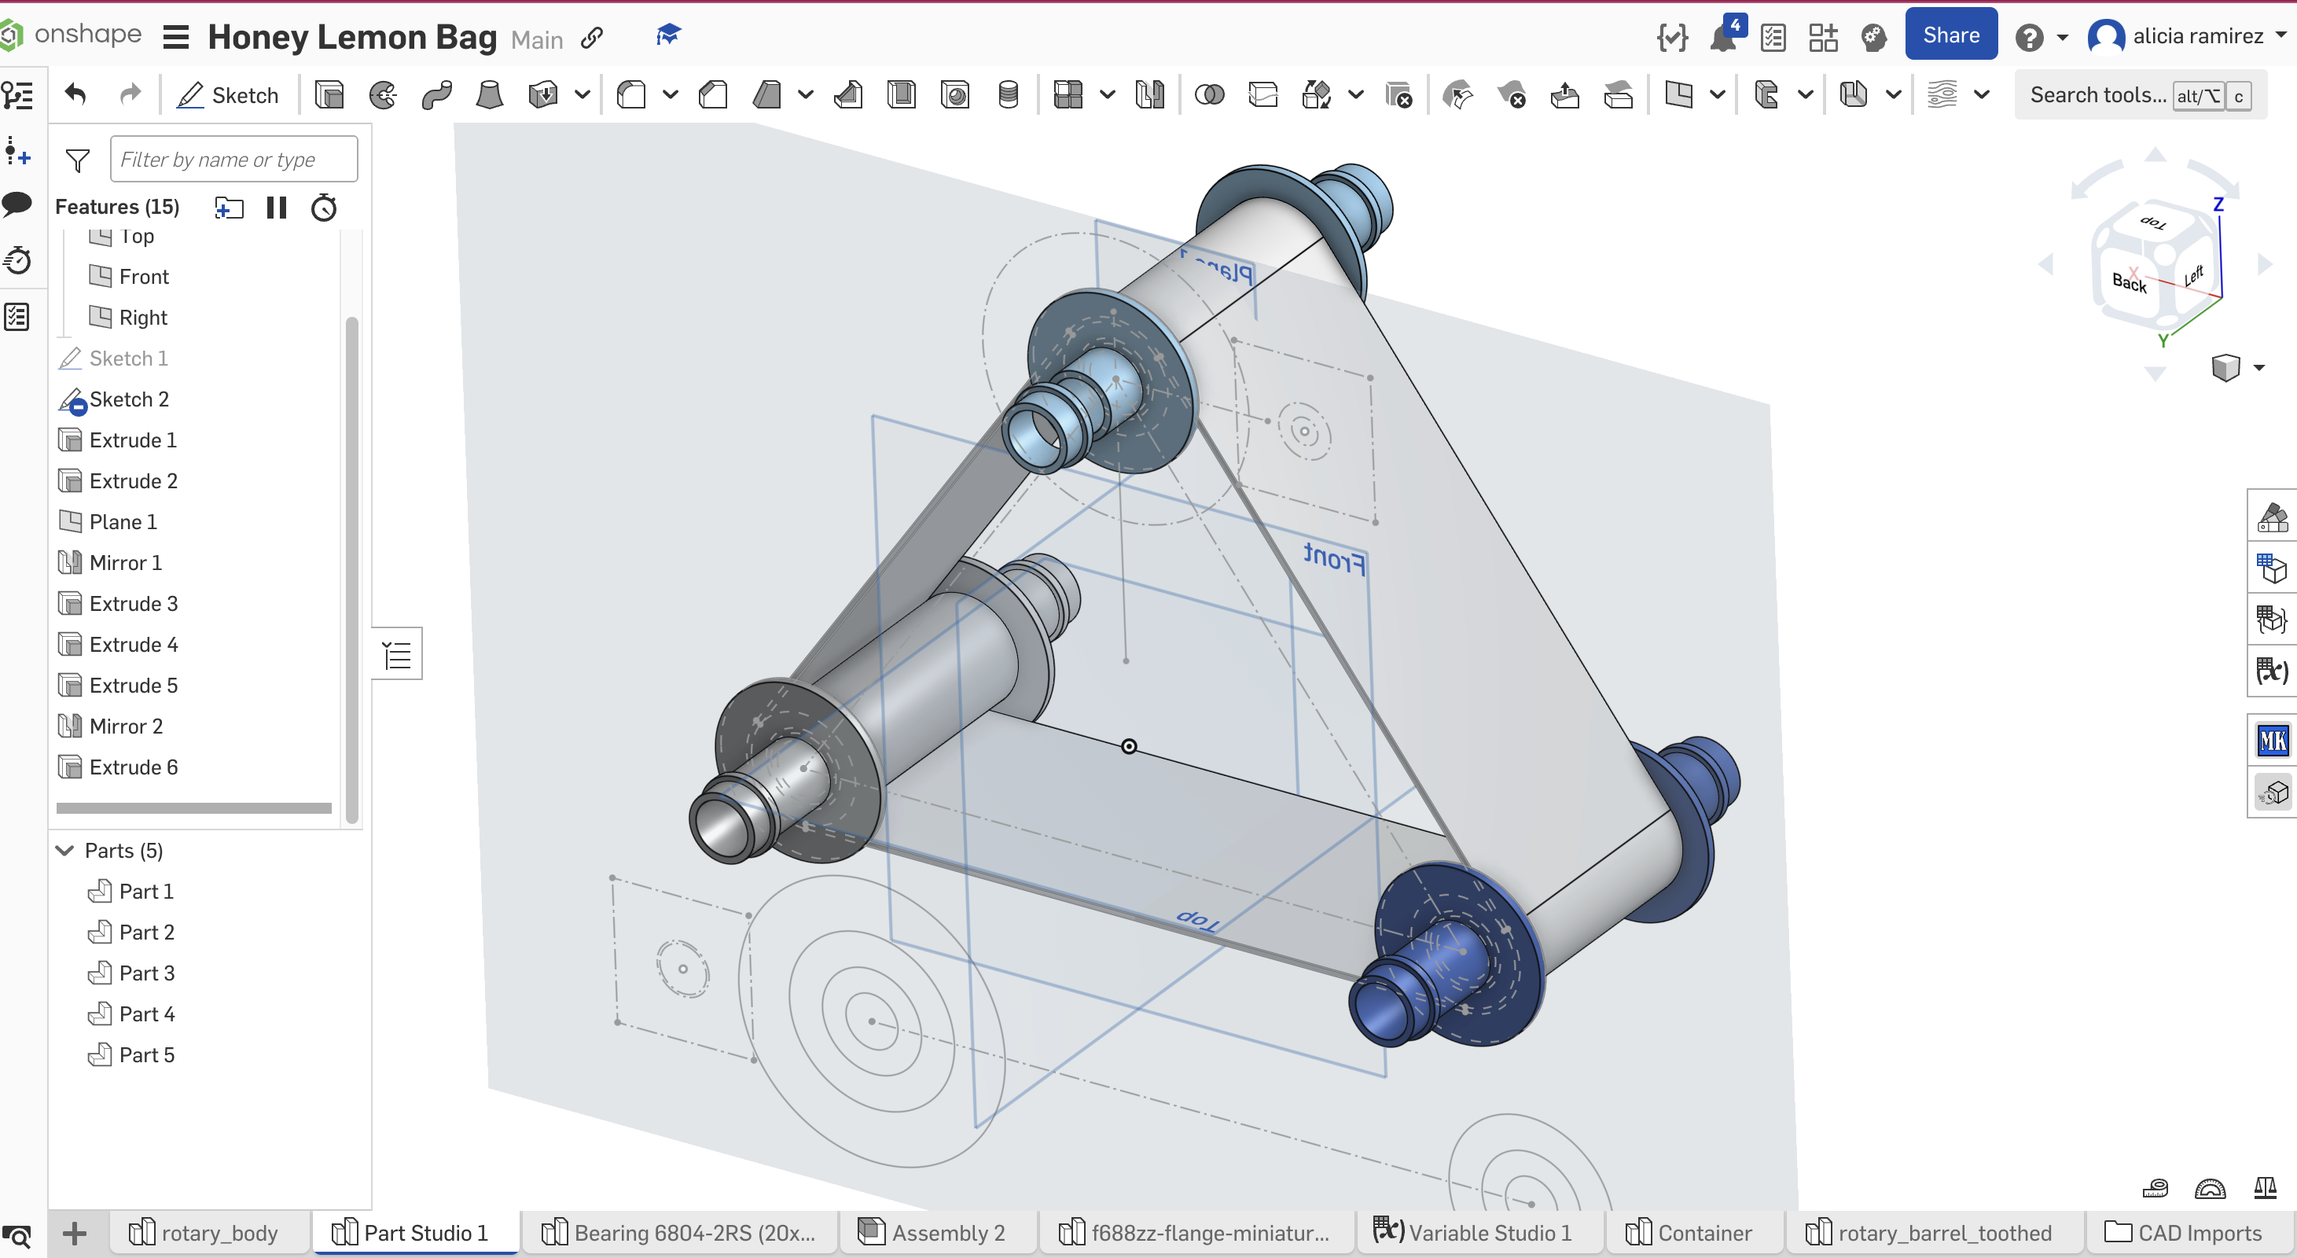
Task: Open the Plane tool dropdown arrow
Action: (1717, 94)
